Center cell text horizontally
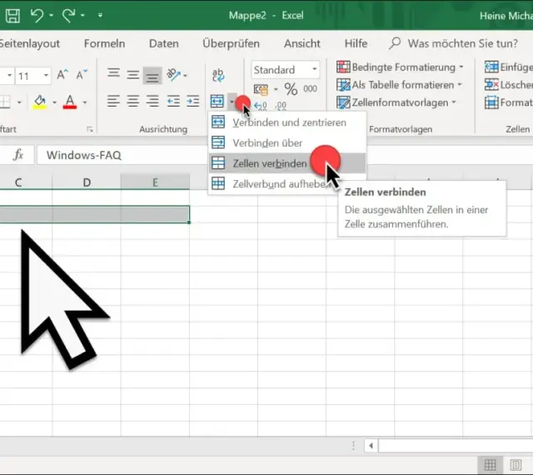533x475 pixels. 133,101
